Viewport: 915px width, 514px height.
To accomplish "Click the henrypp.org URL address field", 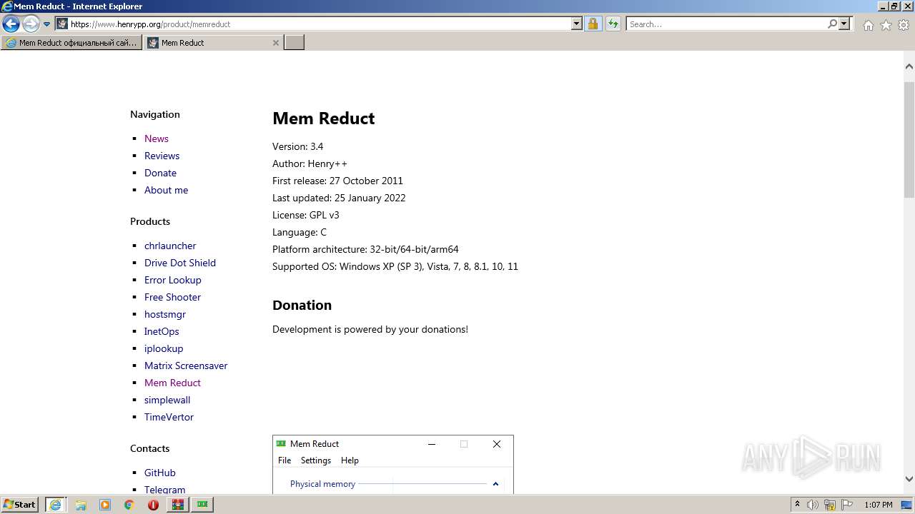I will [x=320, y=24].
